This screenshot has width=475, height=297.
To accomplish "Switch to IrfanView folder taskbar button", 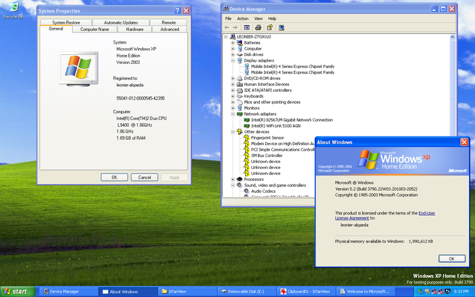I will point(188,292).
